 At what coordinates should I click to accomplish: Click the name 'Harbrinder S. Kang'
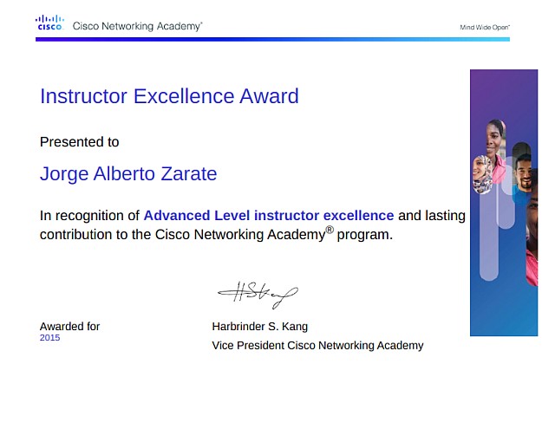pyautogui.click(x=260, y=326)
